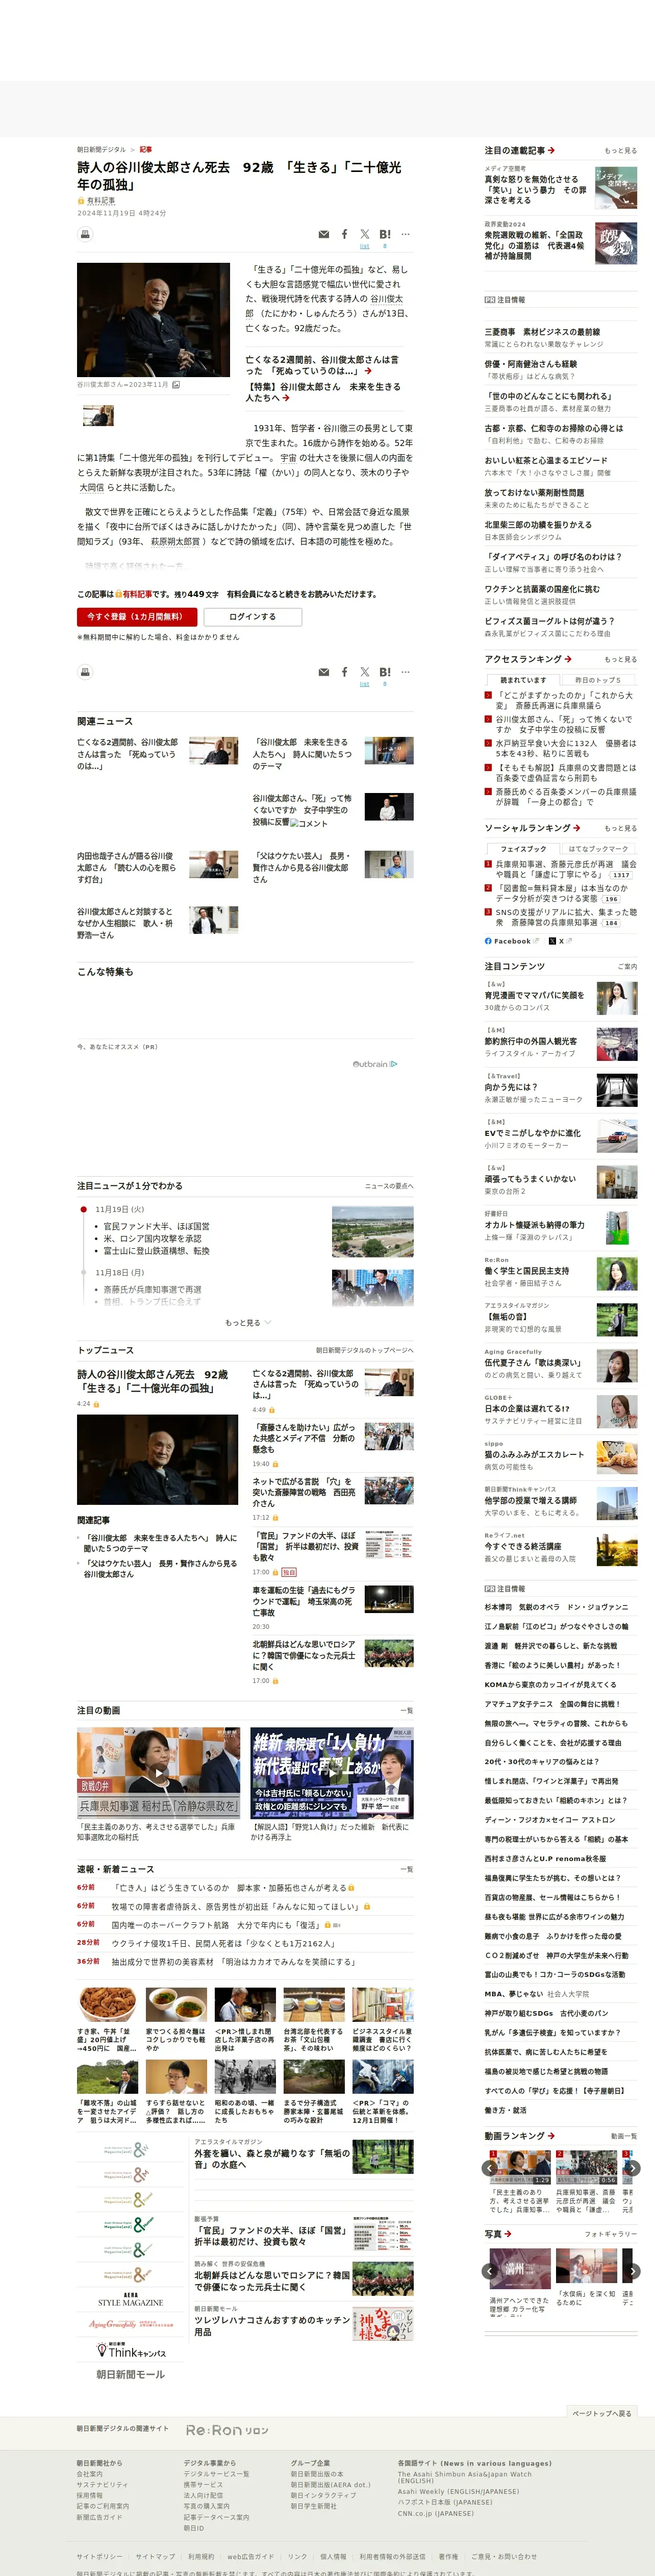Click bottom Facebook share icon under article

tap(344, 673)
